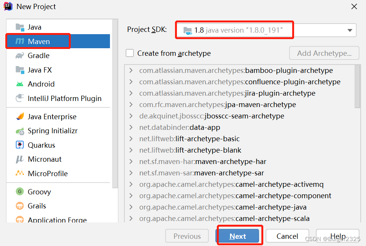Expand maven-archetype-sar entry
Screen dimensions: 366x246
pyautogui.click(x=131, y=173)
